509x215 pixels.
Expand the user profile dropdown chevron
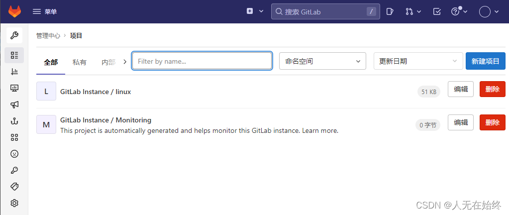[x=496, y=11]
